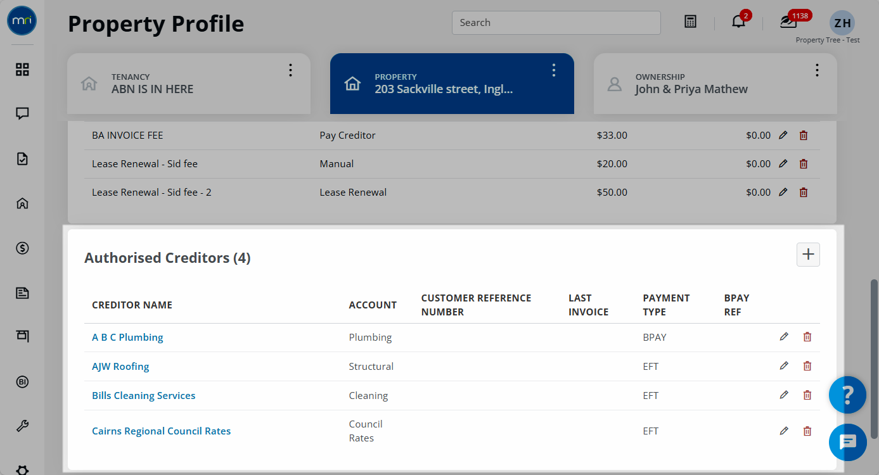The height and width of the screenshot is (475, 879).
Task: Click the CREDITOR NAME column header
Action: (132, 305)
